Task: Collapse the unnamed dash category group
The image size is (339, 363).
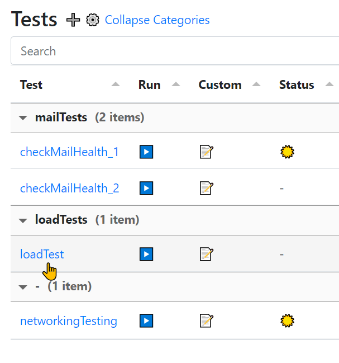Action: coord(23,287)
